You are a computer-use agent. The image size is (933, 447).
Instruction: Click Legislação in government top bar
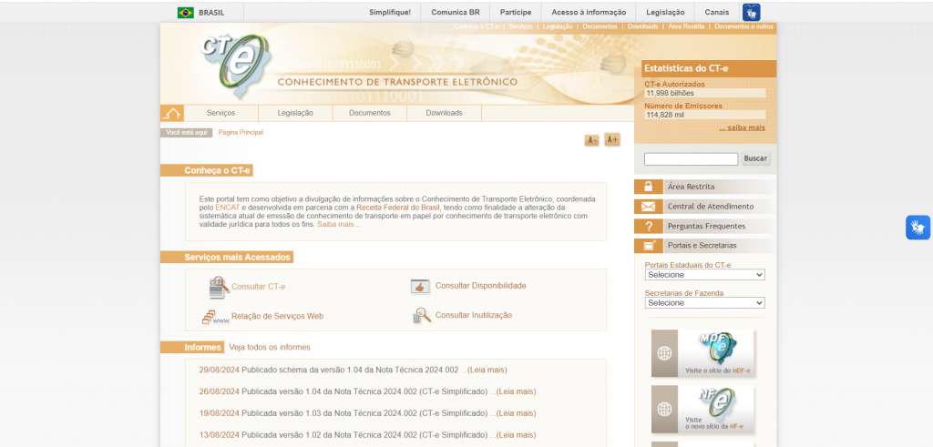pos(664,13)
